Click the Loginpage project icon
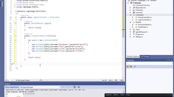Viewport: 174px width, 97px height. (x=131, y=3)
